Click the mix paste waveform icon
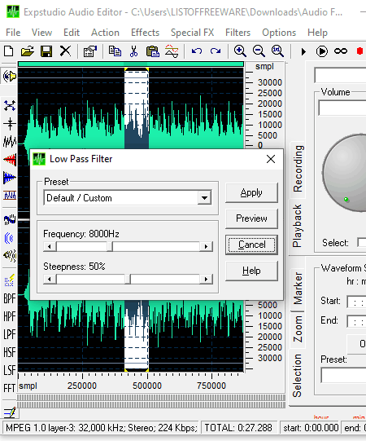This screenshot has width=366, height=441. coord(172,51)
